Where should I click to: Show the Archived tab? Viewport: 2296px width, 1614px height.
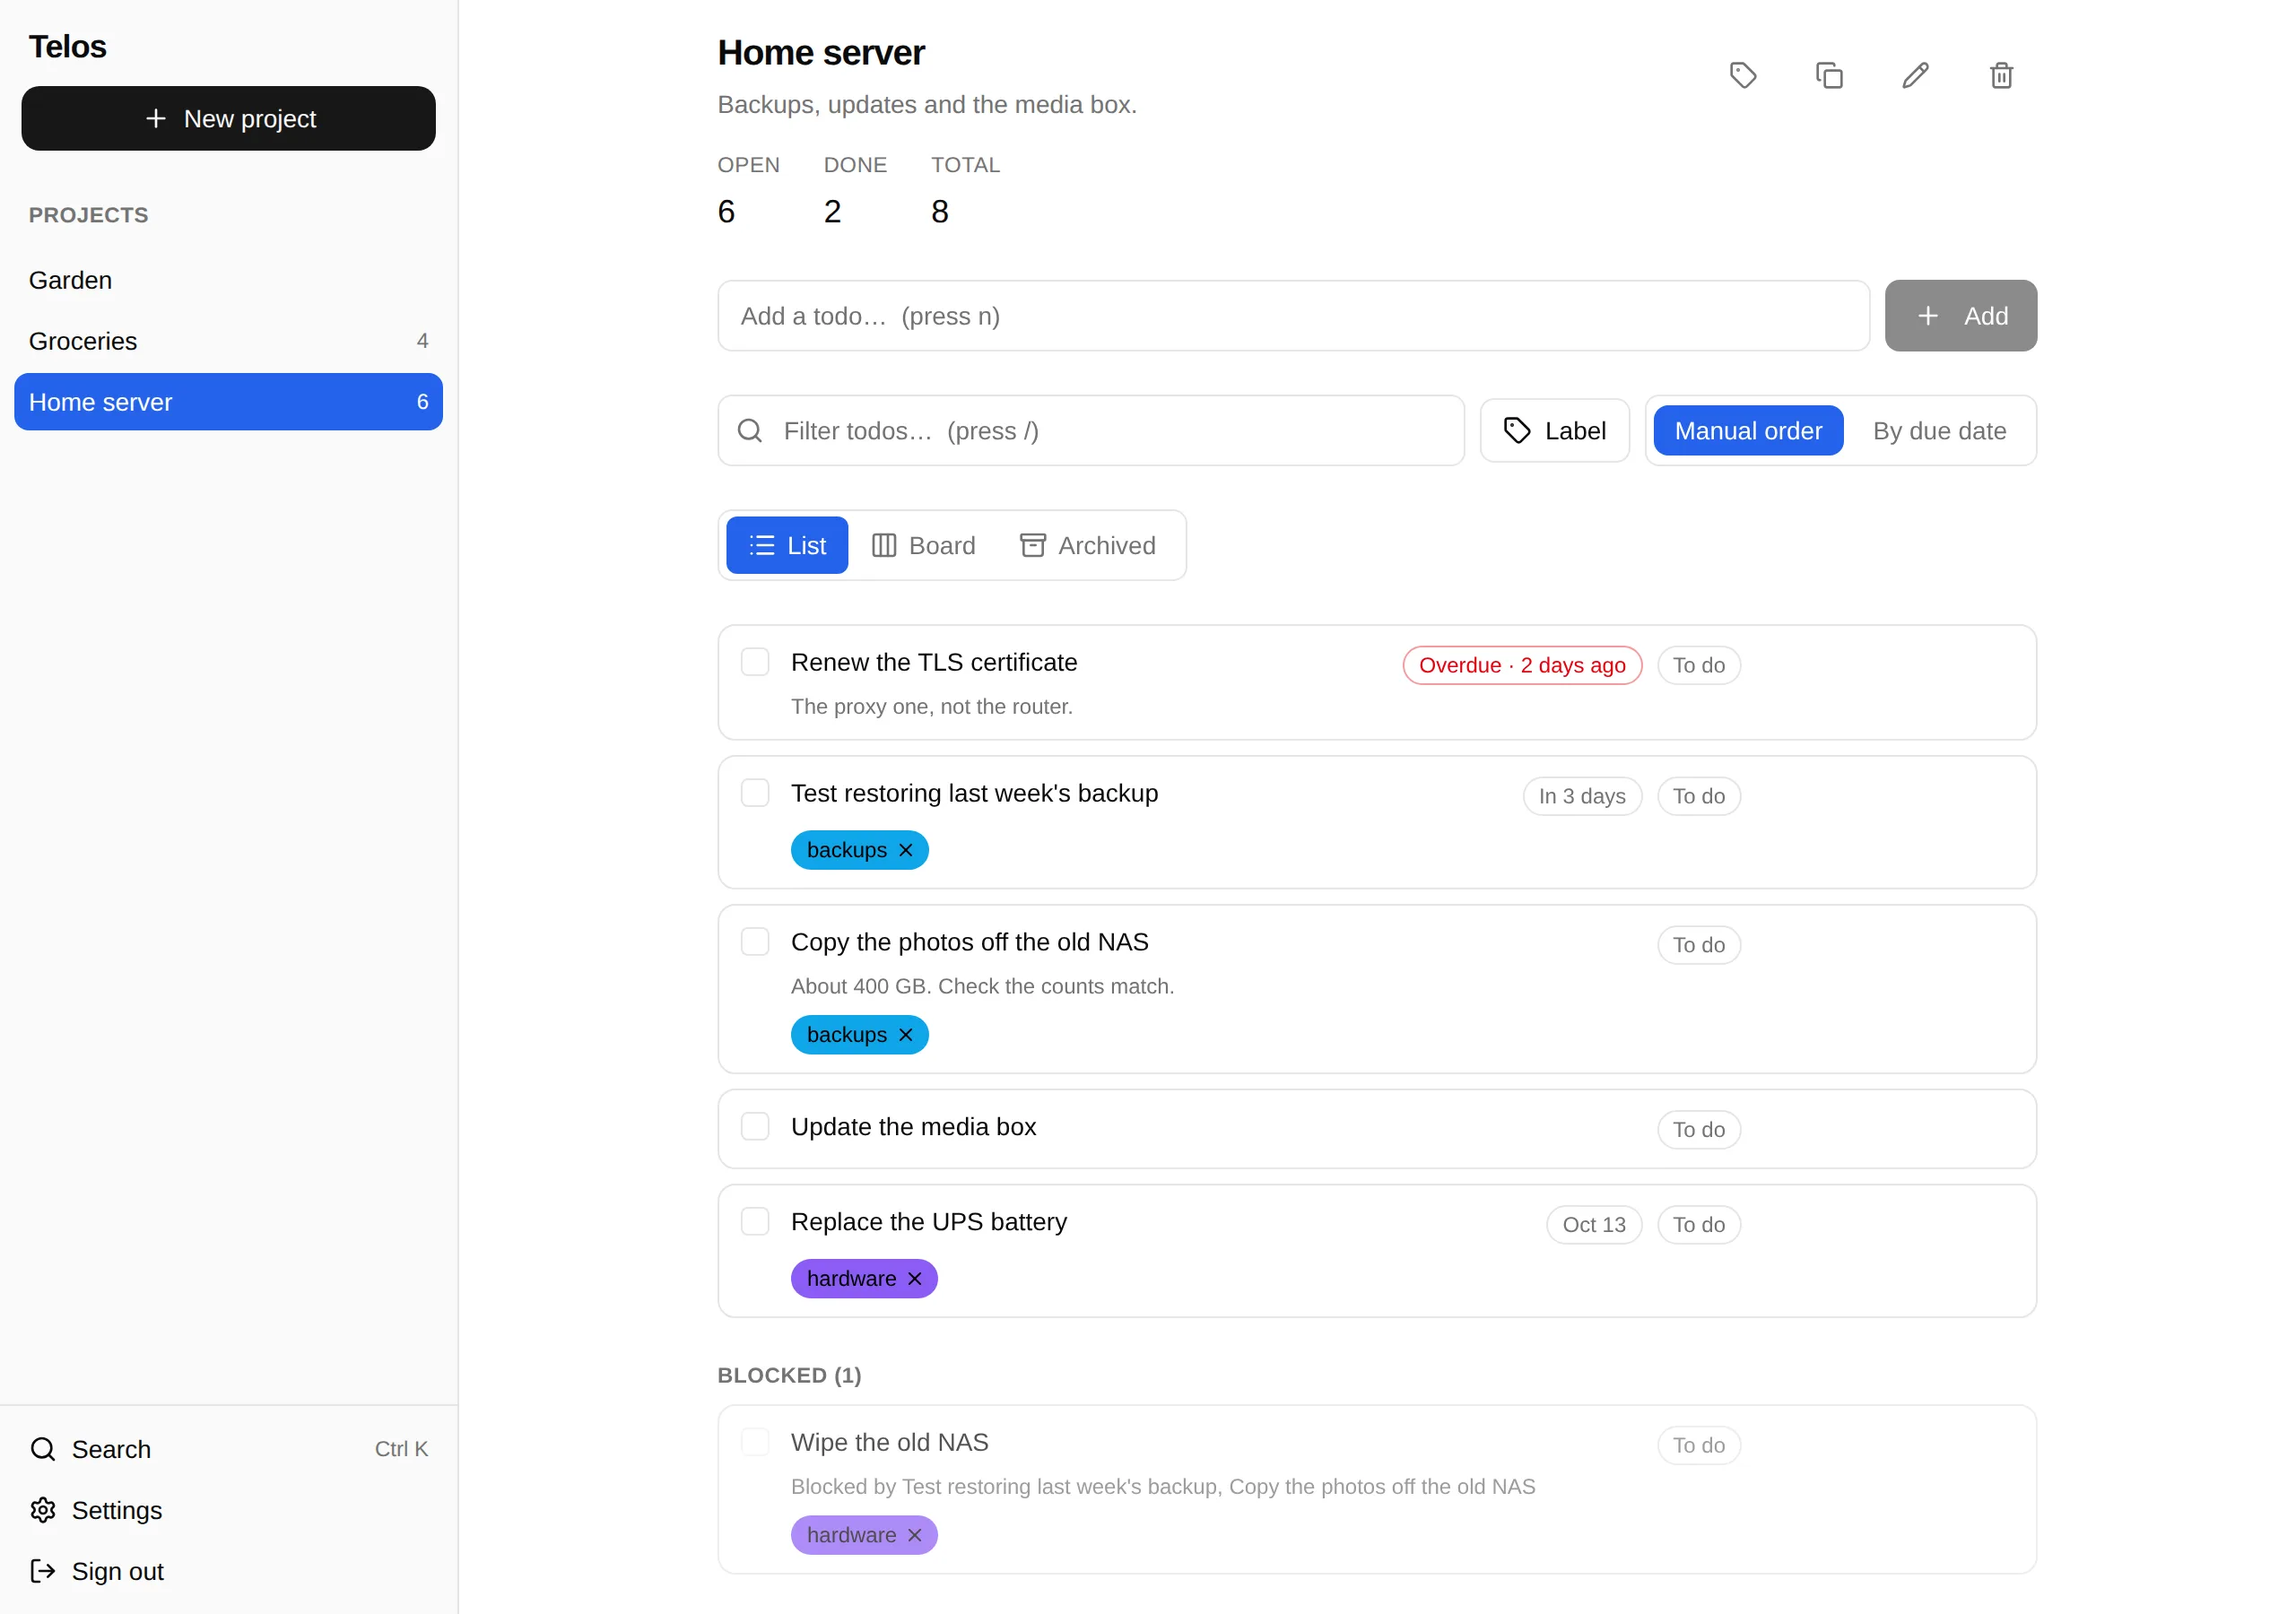coord(1088,545)
